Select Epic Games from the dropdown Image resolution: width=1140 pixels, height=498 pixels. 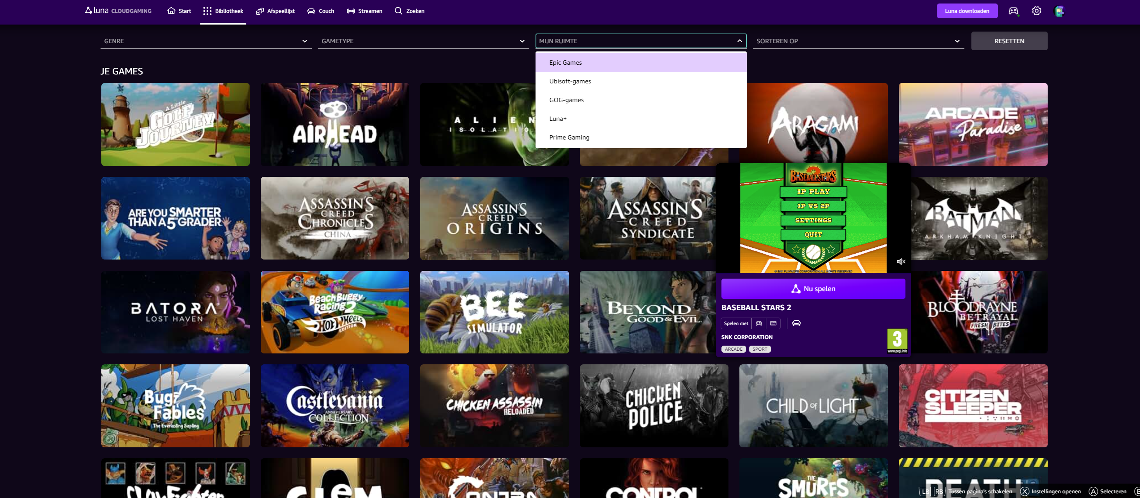coord(641,62)
